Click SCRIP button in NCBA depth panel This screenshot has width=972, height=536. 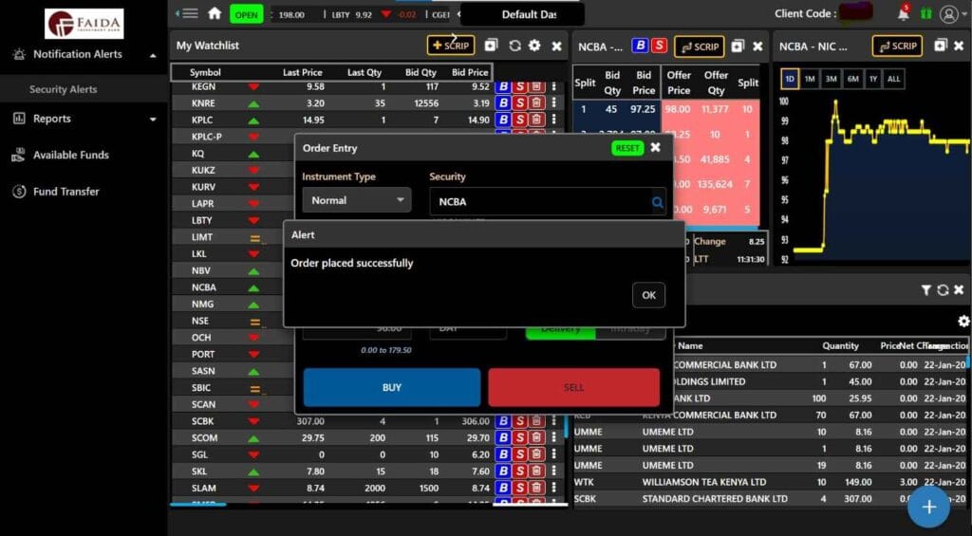tap(699, 46)
